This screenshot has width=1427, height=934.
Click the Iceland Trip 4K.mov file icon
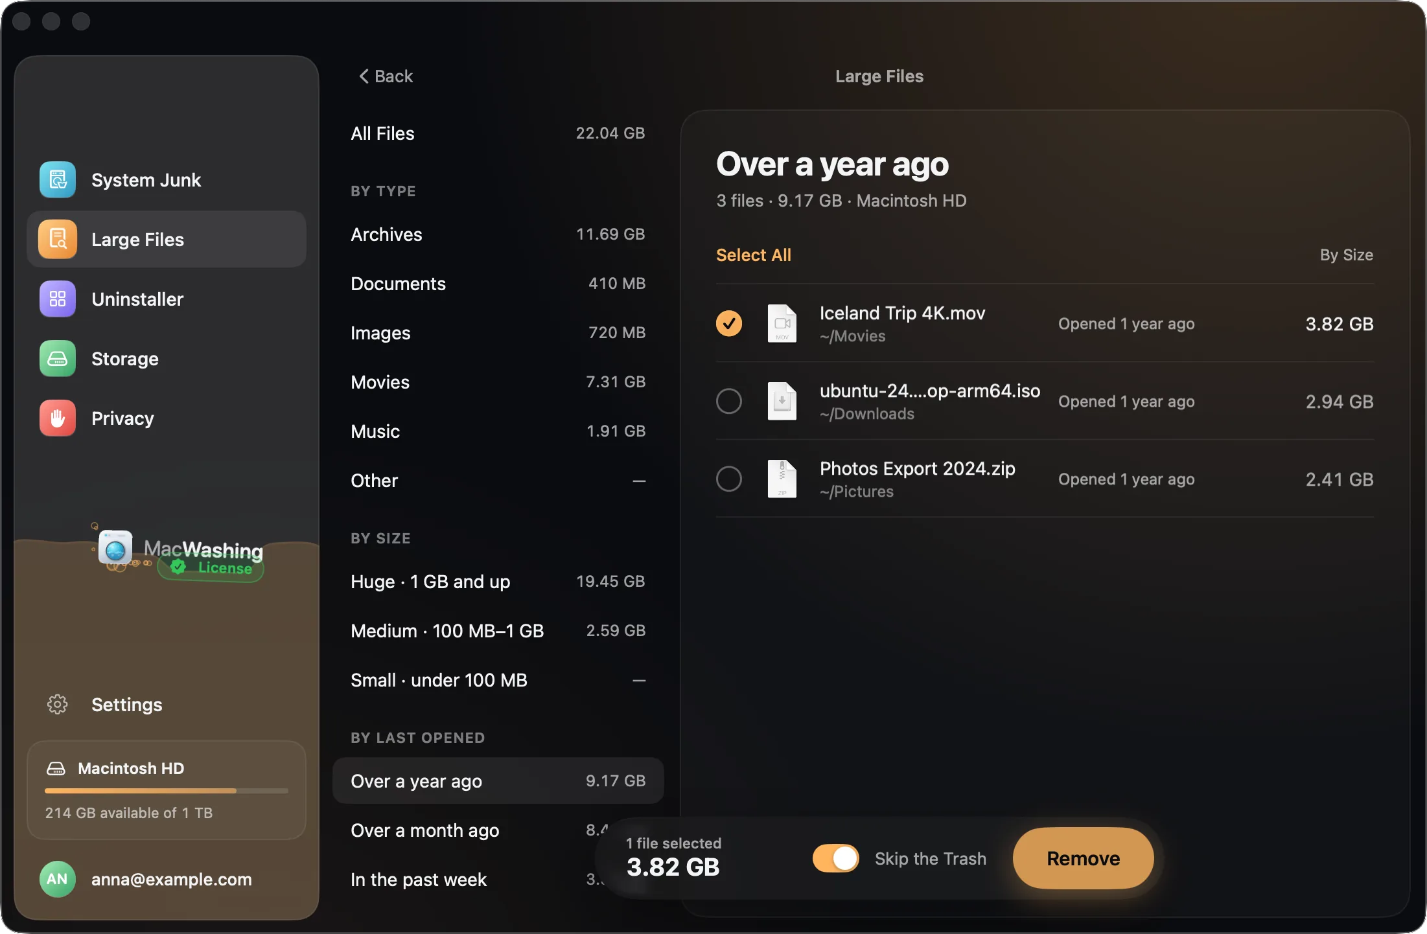782,323
